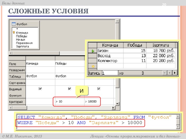Click Победы column header in results

(x=135, y=45)
